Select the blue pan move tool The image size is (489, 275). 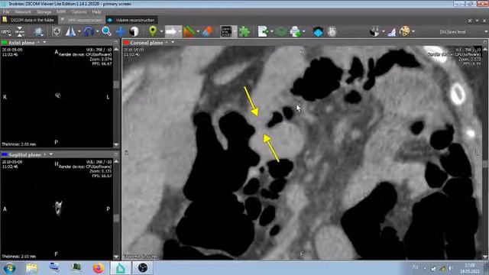[121, 31]
